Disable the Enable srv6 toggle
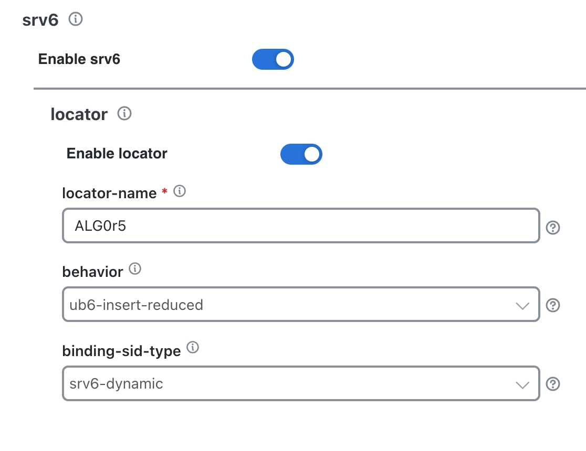 [273, 59]
